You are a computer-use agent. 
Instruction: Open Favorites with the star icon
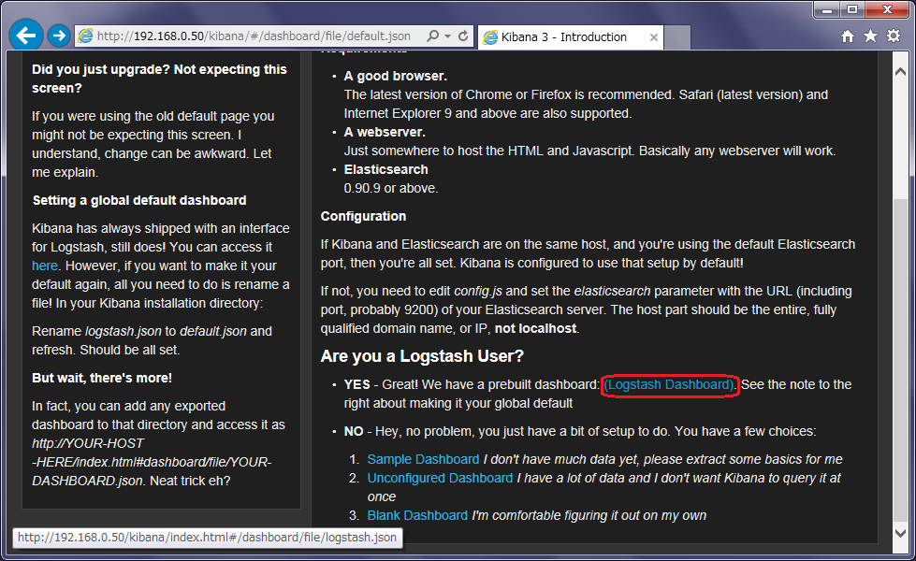pyautogui.click(x=870, y=36)
